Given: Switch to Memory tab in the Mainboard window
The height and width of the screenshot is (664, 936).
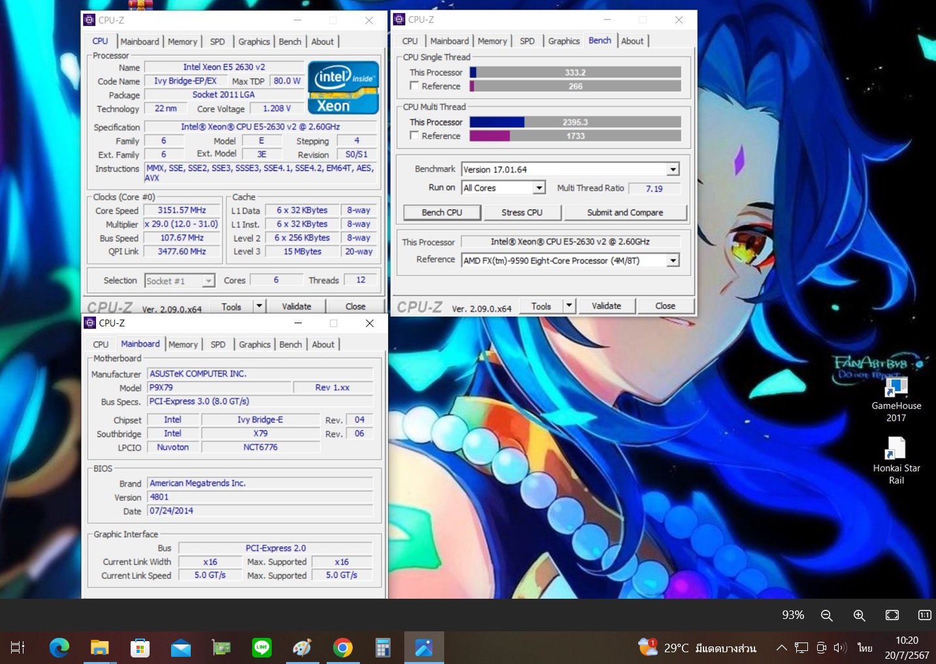Looking at the screenshot, I should pos(183,345).
